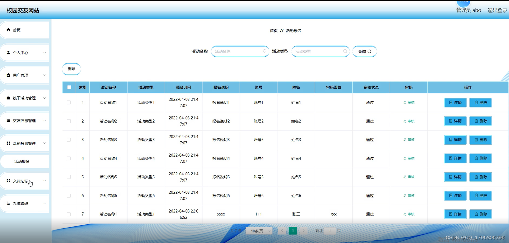
Task: Toggle the select-all checkbox in the table header
Action: (69, 87)
